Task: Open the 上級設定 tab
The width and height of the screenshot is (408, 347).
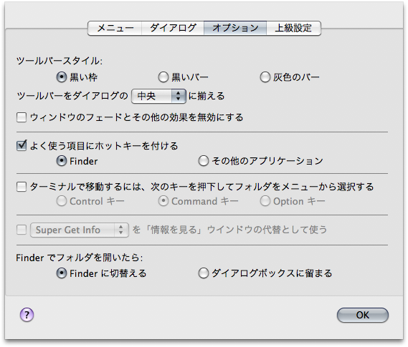Action: [293, 28]
